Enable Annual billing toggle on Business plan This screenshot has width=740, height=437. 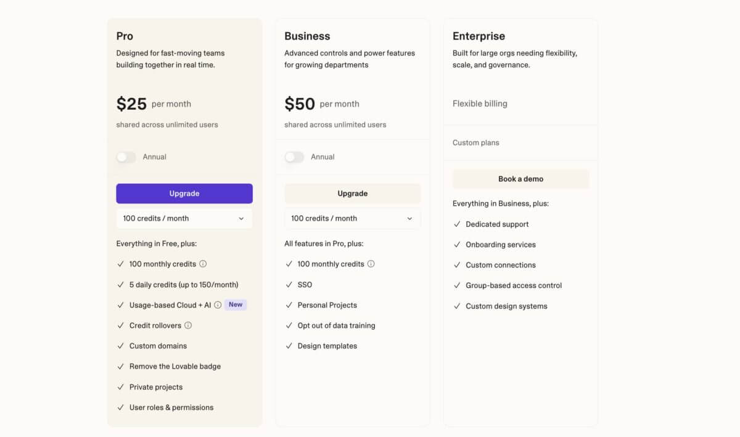tap(294, 157)
